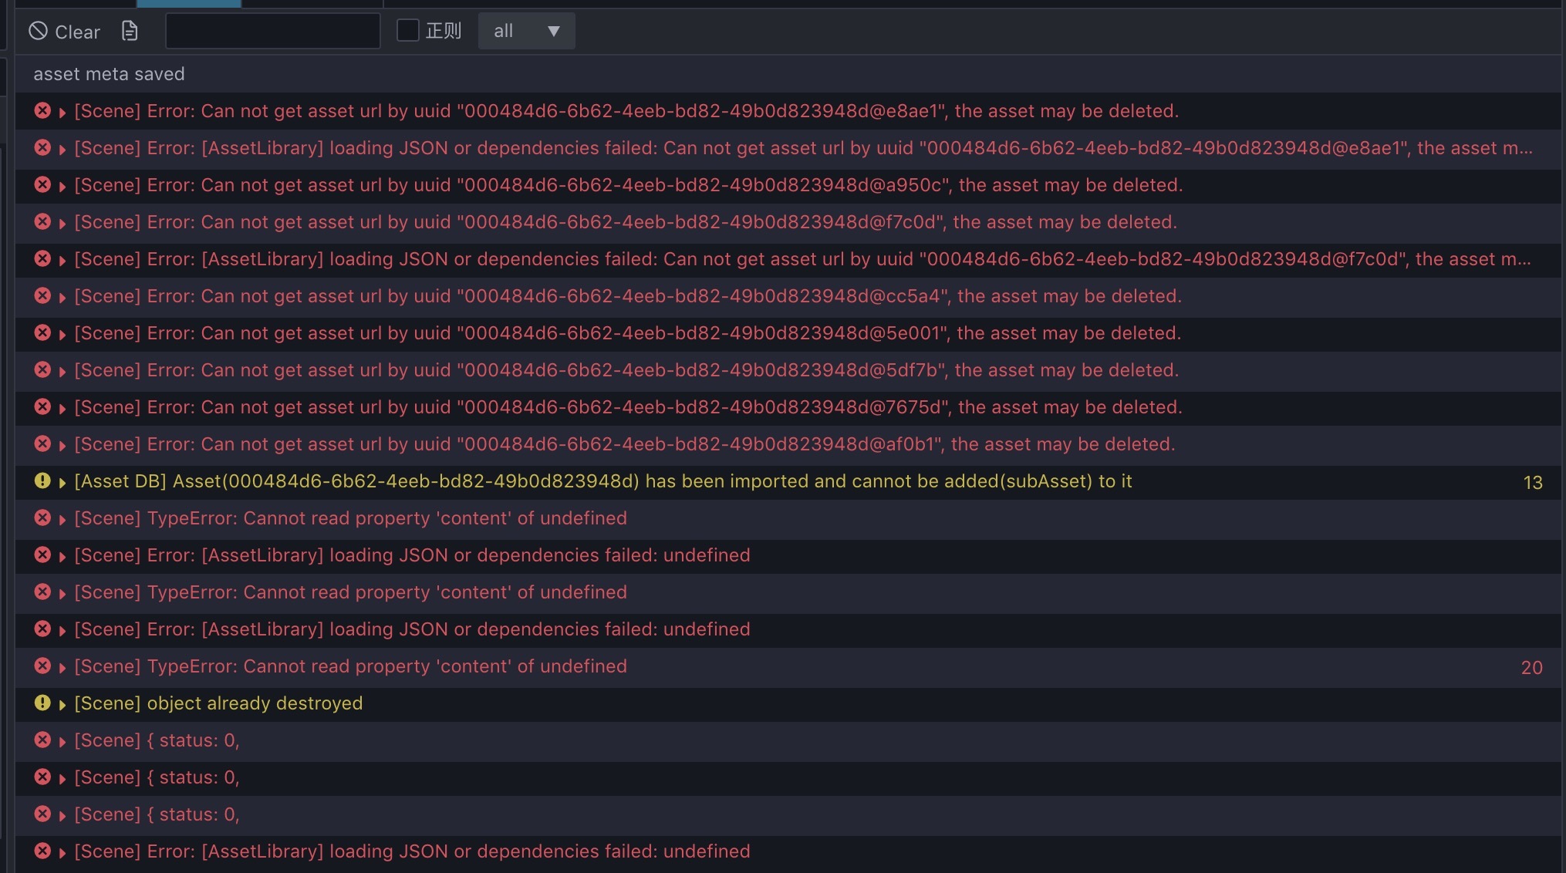This screenshot has height=873, width=1566.
Task: Expand the first '{ status: 0,' scene entry
Action: coord(62,742)
